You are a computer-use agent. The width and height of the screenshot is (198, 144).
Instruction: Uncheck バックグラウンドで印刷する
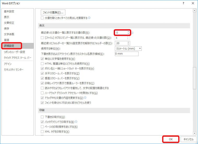tap(42, 122)
